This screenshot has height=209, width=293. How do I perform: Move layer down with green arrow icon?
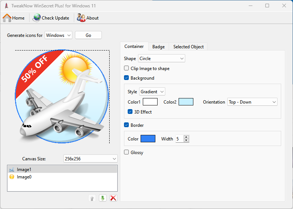coord(103,198)
